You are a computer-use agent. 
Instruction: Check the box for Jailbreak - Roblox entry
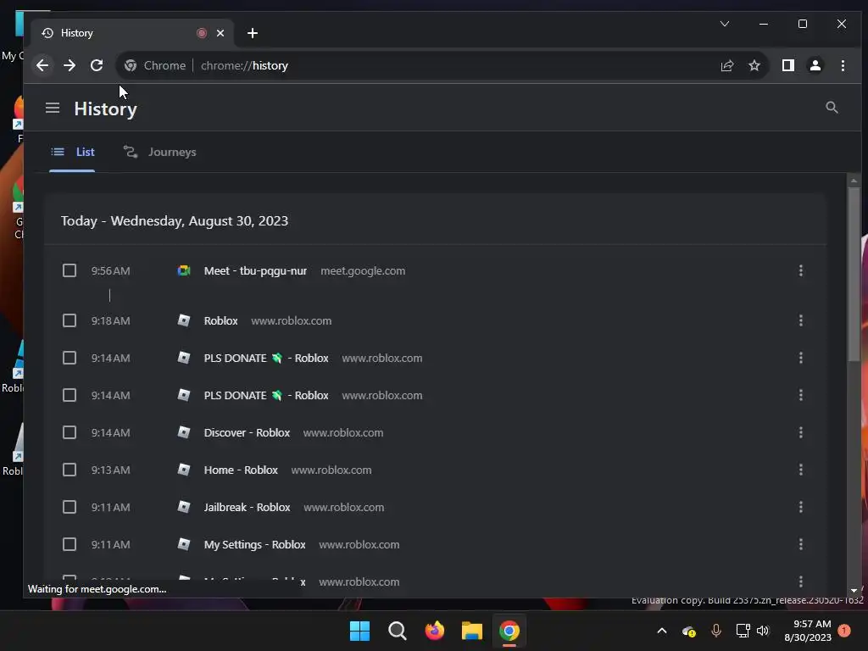70,507
